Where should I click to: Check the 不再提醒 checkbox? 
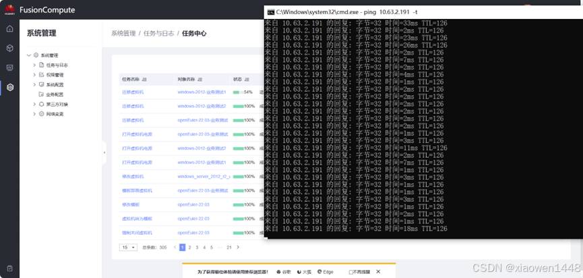351,272
